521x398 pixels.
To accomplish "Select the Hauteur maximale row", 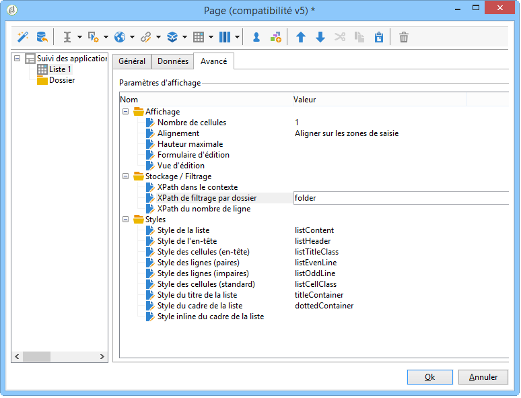I will (x=190, y=144).
